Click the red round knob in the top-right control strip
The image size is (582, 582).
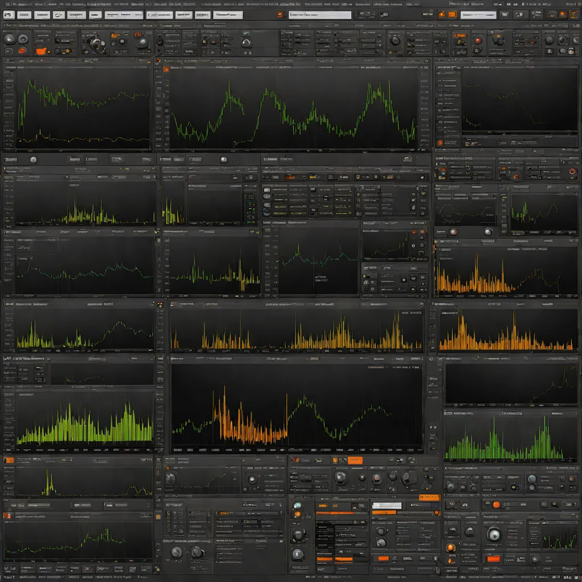(478, 40)
